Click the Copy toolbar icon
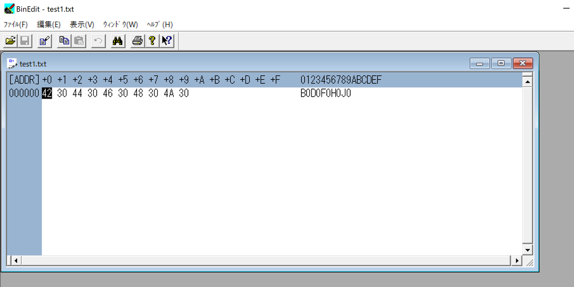The image size is (574, 287). pos(65,41)
